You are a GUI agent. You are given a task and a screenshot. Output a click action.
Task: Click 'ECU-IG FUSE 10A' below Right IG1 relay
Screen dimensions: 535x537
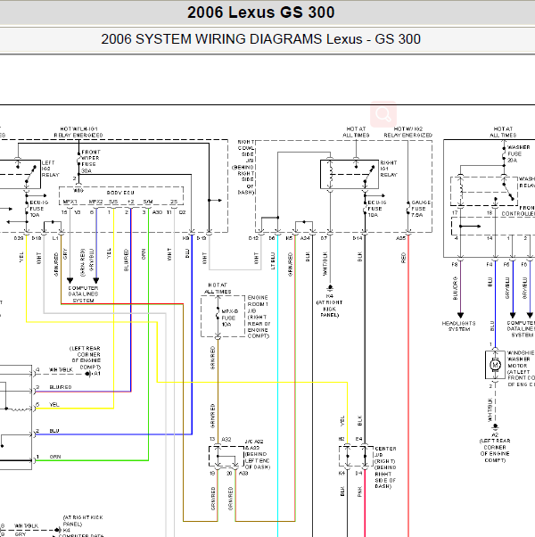coord(377,209)
